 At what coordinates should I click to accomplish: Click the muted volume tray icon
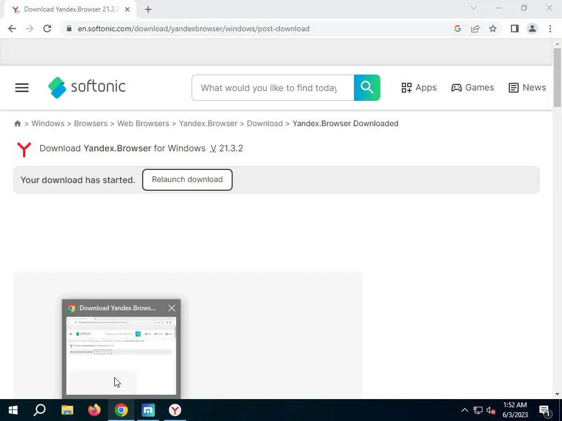tap(491, 410)
